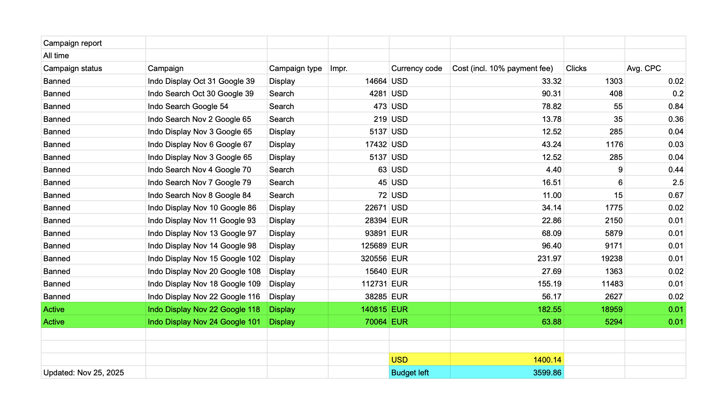Click 'Indo Display Nov 20 Google 108' cell

click(206, 271)
